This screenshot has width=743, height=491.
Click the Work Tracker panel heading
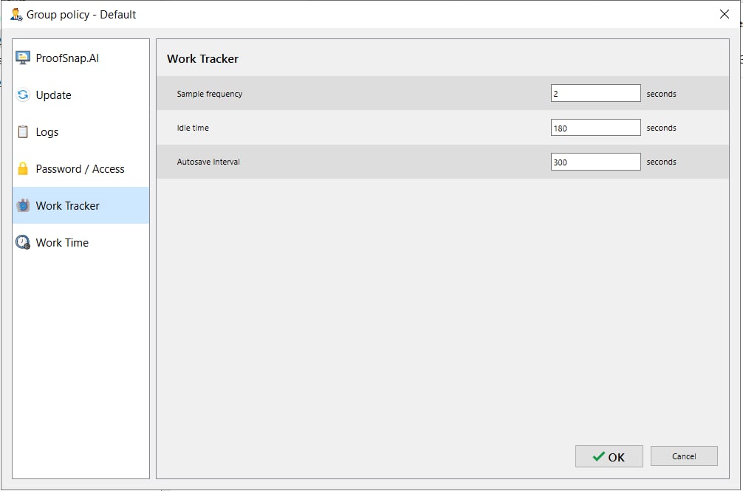pyautogui.click(x=202, y=59)
